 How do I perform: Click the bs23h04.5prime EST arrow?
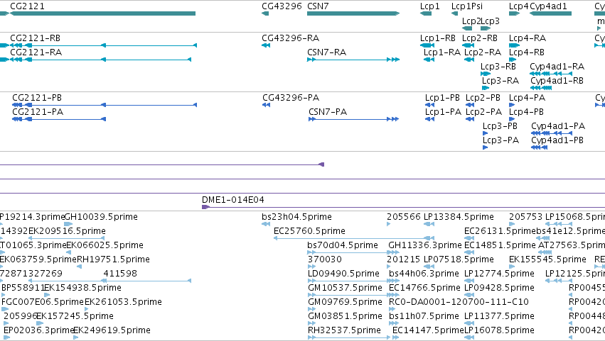[x=266, y=224]
